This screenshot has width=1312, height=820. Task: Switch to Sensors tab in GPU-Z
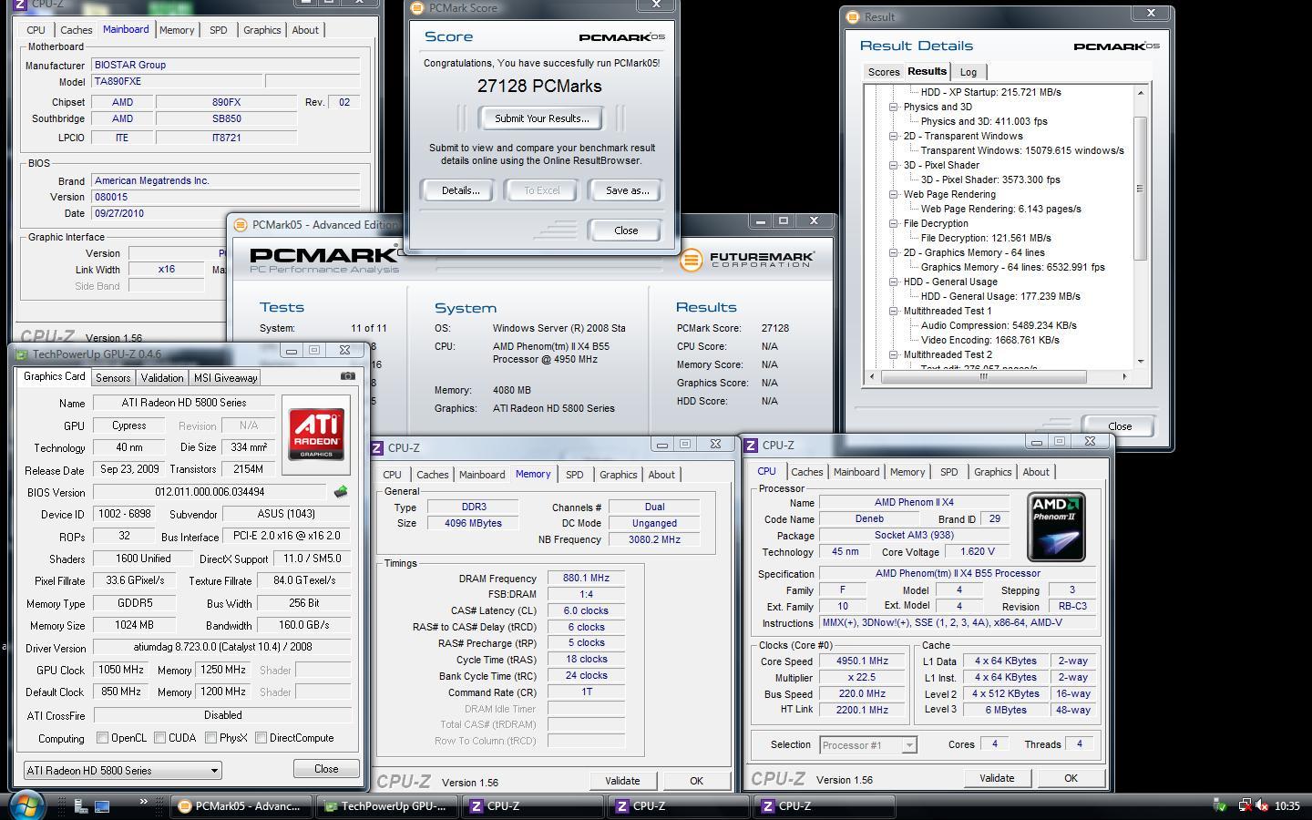click(x=113, y=377)
